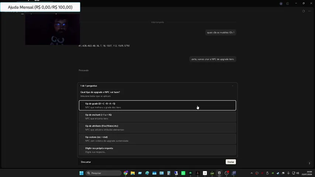This screenshot has width=315, height=177.
Task: Click the "Ajuda Mensal" donation goal banner
Action: 40,7
